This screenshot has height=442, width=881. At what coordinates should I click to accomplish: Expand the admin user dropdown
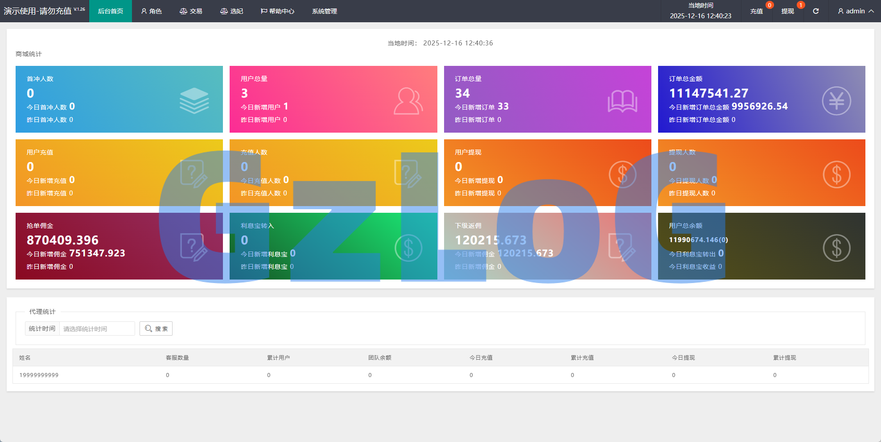pos(855,11)
